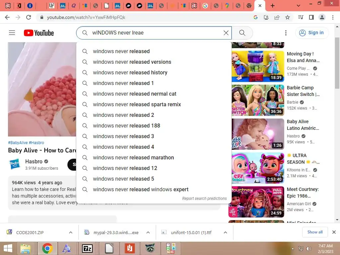Image resolution: width=340 pixels, height=255 pixels.
Task: Select suggestion "windows never released"
Action: coord(154,51)
